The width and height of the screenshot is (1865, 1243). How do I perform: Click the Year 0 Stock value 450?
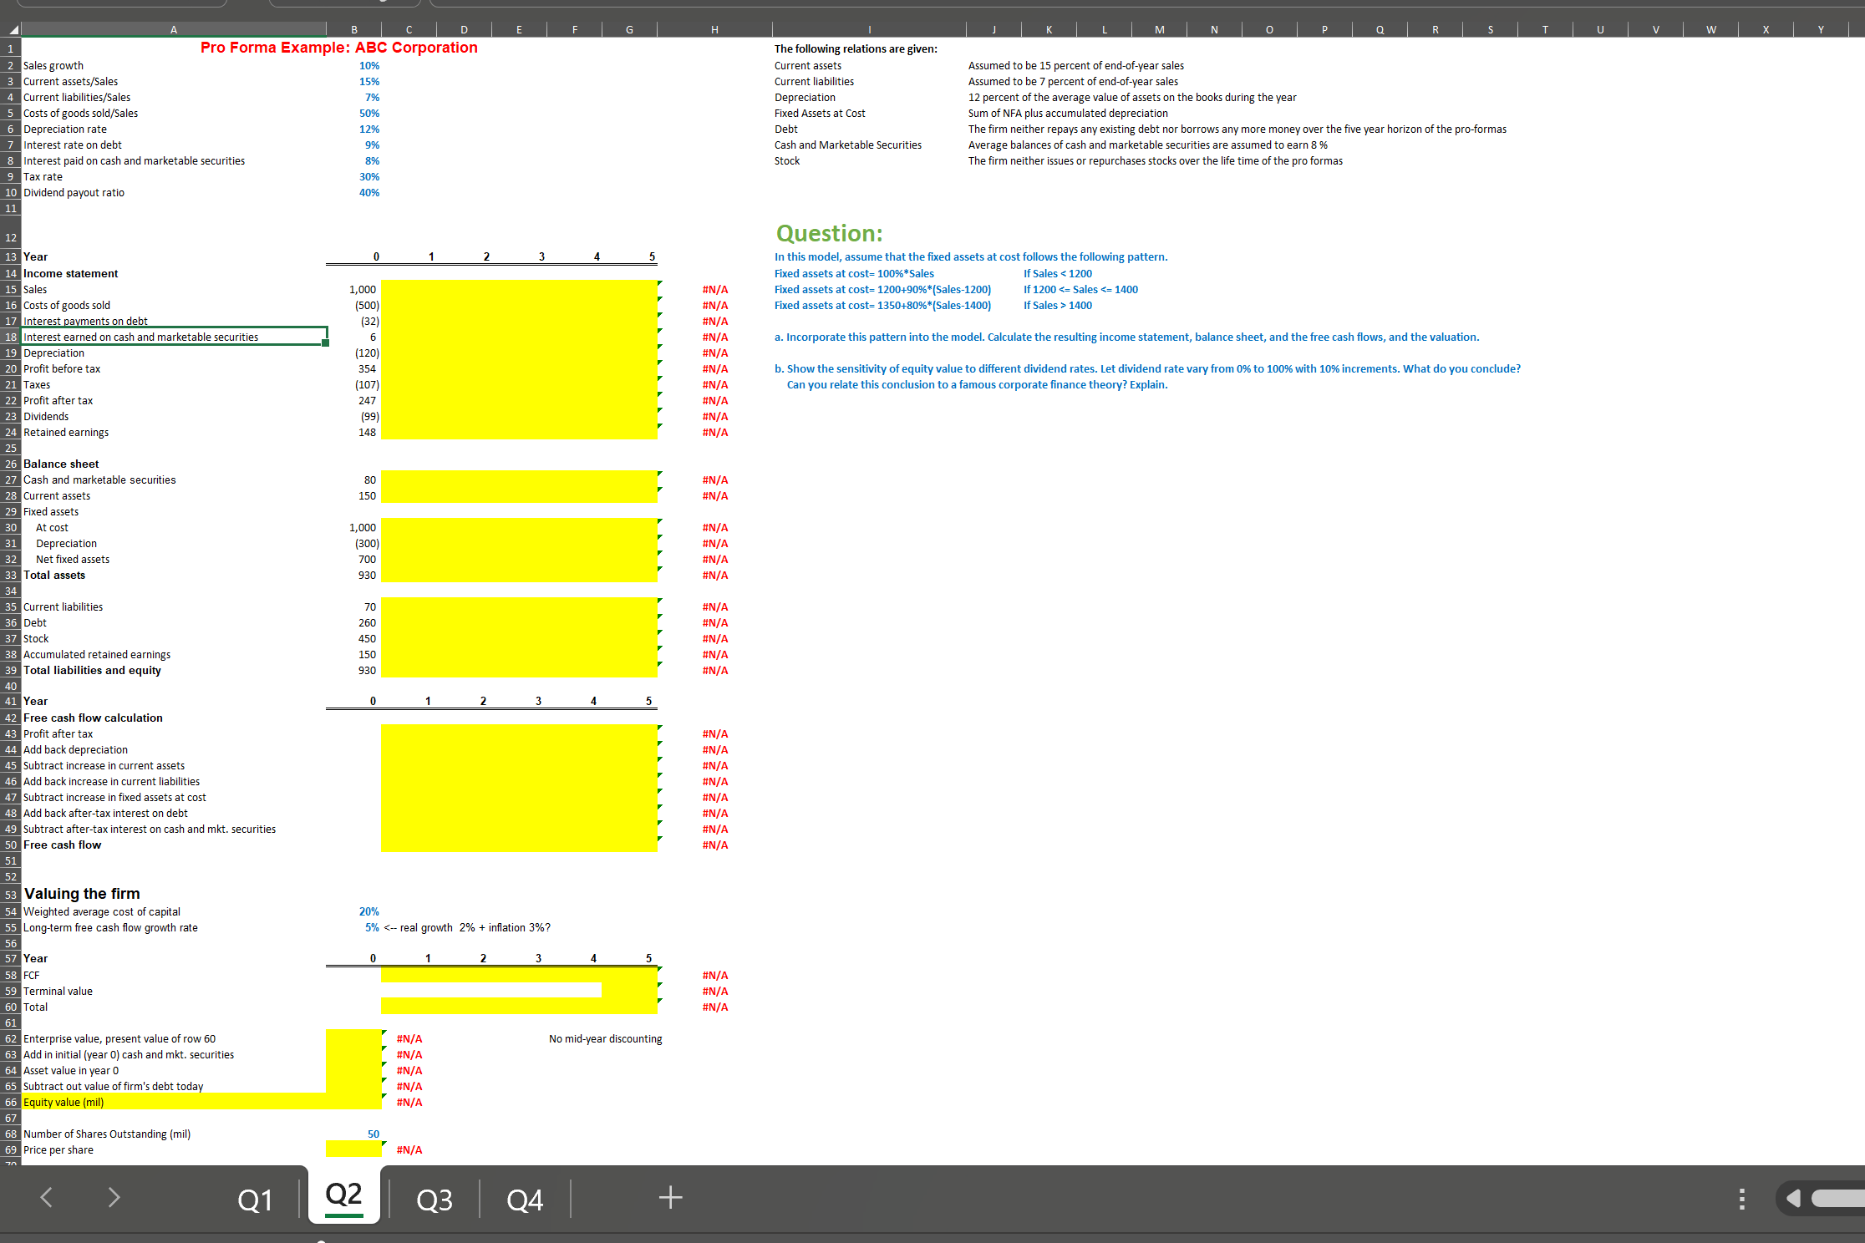click(368, 638)
